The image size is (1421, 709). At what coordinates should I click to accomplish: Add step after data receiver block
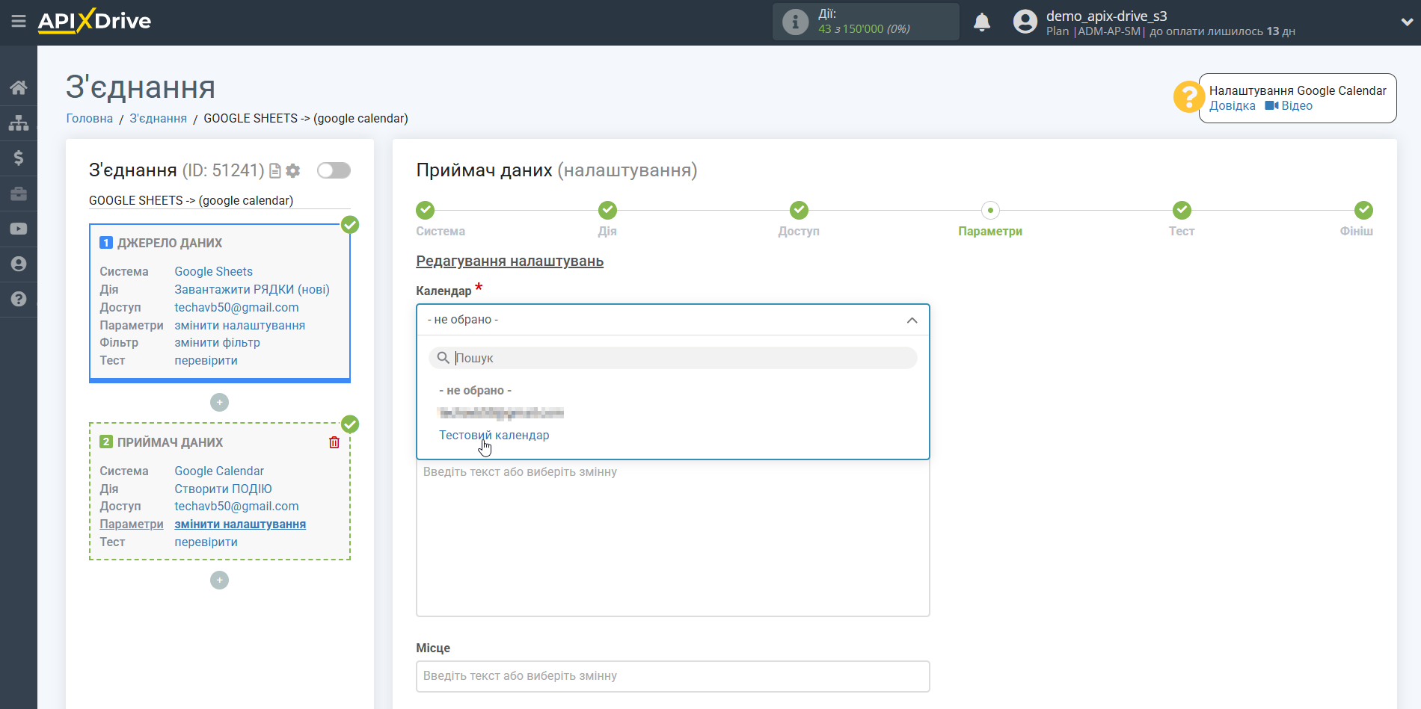point(219,580)
